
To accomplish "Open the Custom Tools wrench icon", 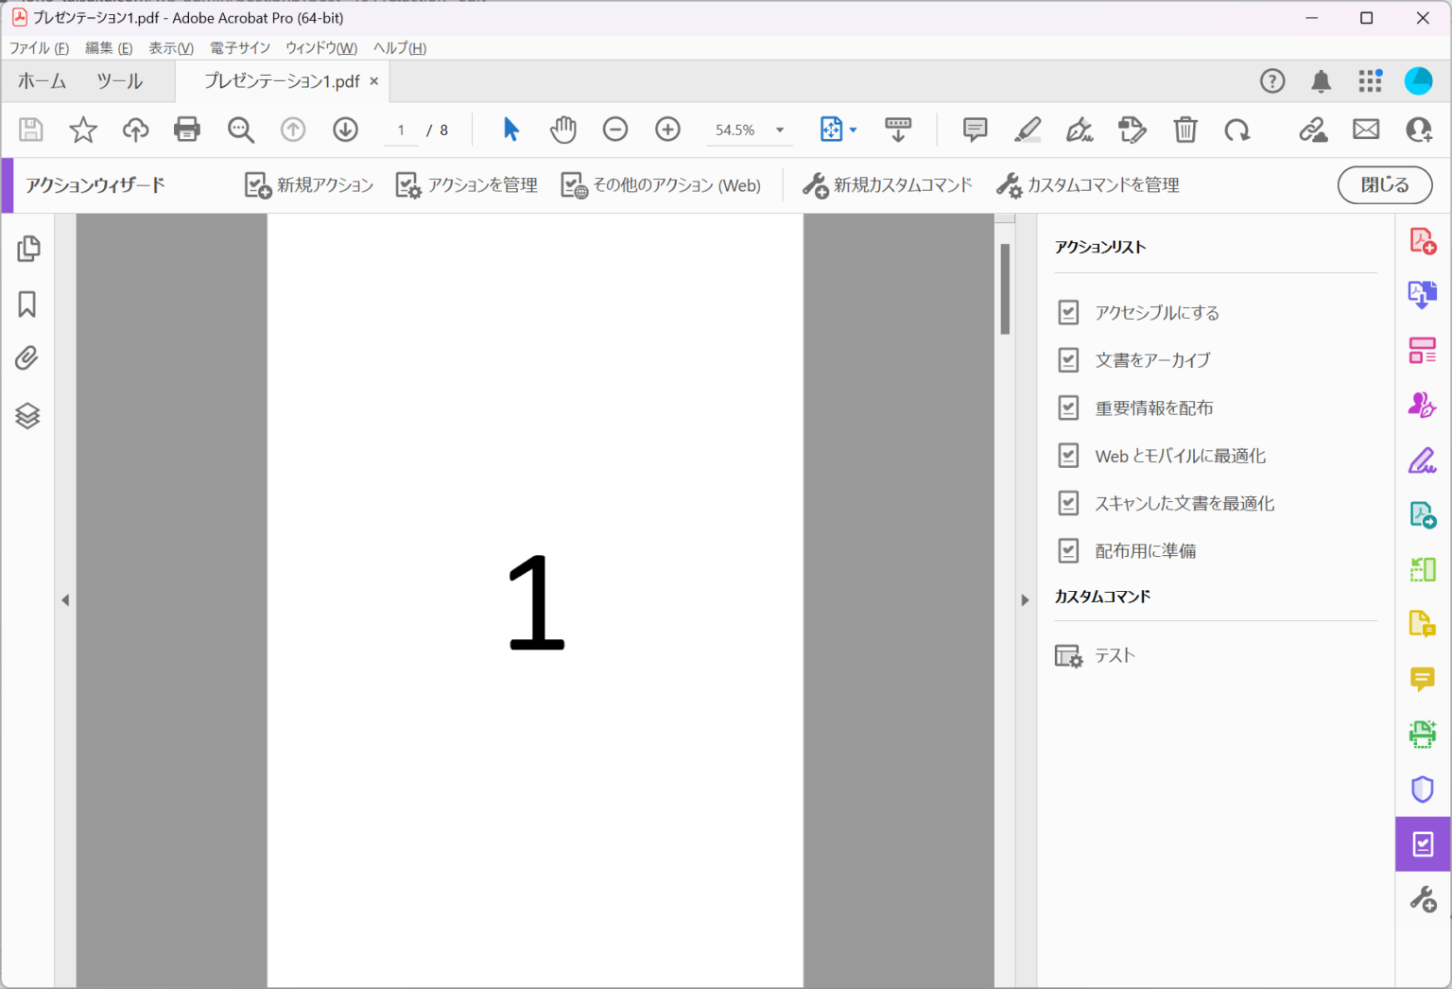I will [1423, 898].
